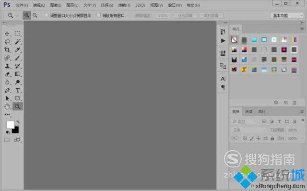Open the 正常 blend mode dropdown

249,130
